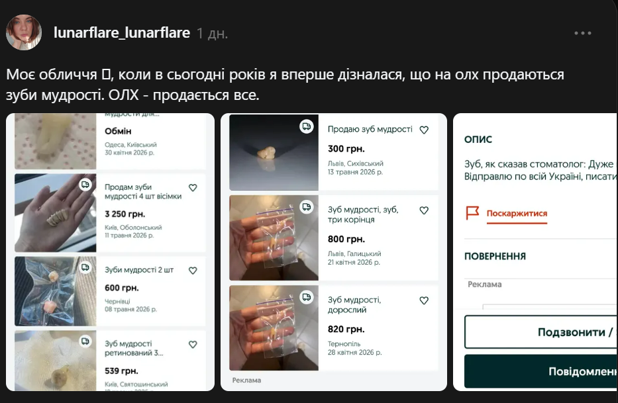Viewport: 618px width, 403px height.
Task: Click delivery truck icon on 300 грн listing photo
Action: click(306, 126)
